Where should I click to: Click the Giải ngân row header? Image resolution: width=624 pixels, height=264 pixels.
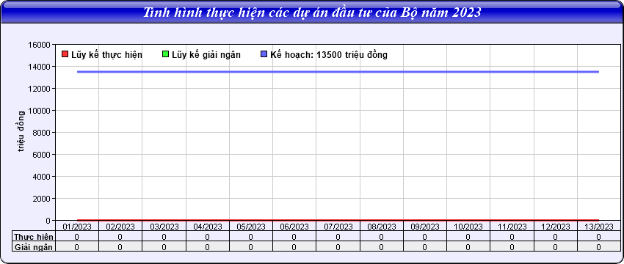[34, 247]
